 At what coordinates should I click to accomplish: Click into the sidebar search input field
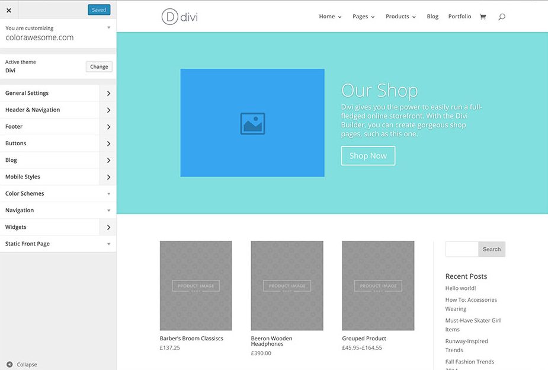click(x=462, y=250)
